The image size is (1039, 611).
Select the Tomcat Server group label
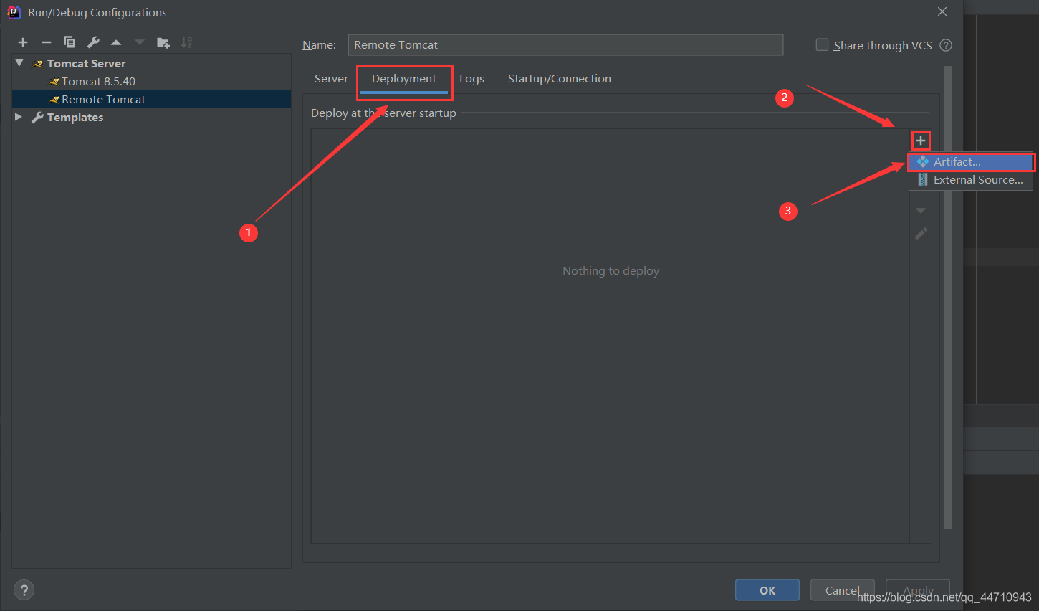pos(86,63)
